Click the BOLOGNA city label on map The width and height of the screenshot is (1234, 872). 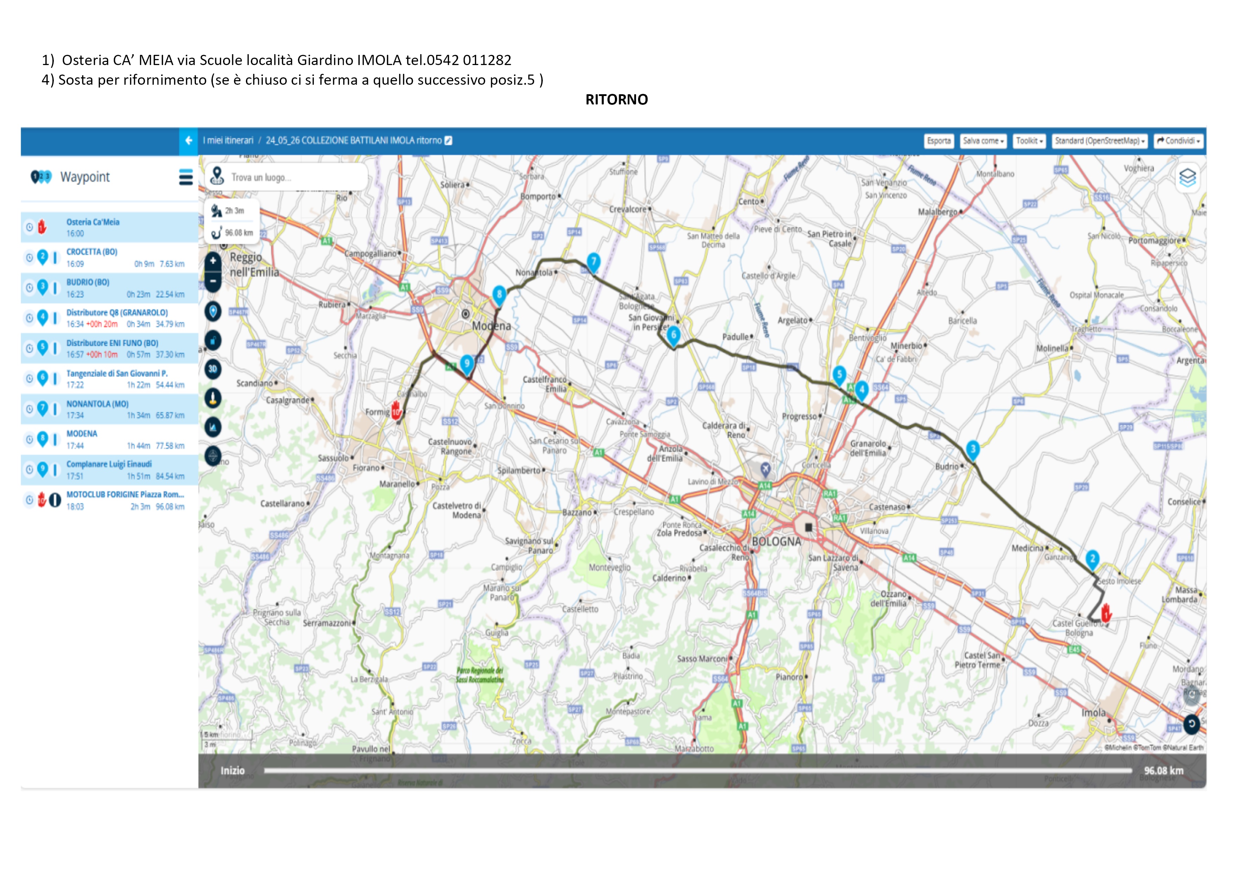tap(776, 541)
